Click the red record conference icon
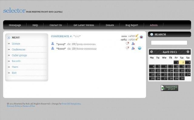The height and width of the screenshot is (120, 194). tap(141, 37)
